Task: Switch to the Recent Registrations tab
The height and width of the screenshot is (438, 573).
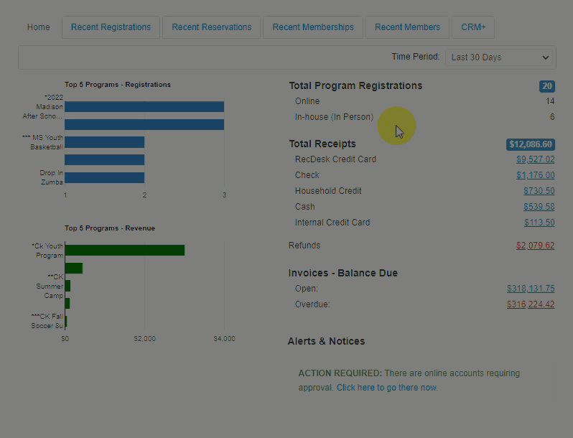Action: point(111,27)
